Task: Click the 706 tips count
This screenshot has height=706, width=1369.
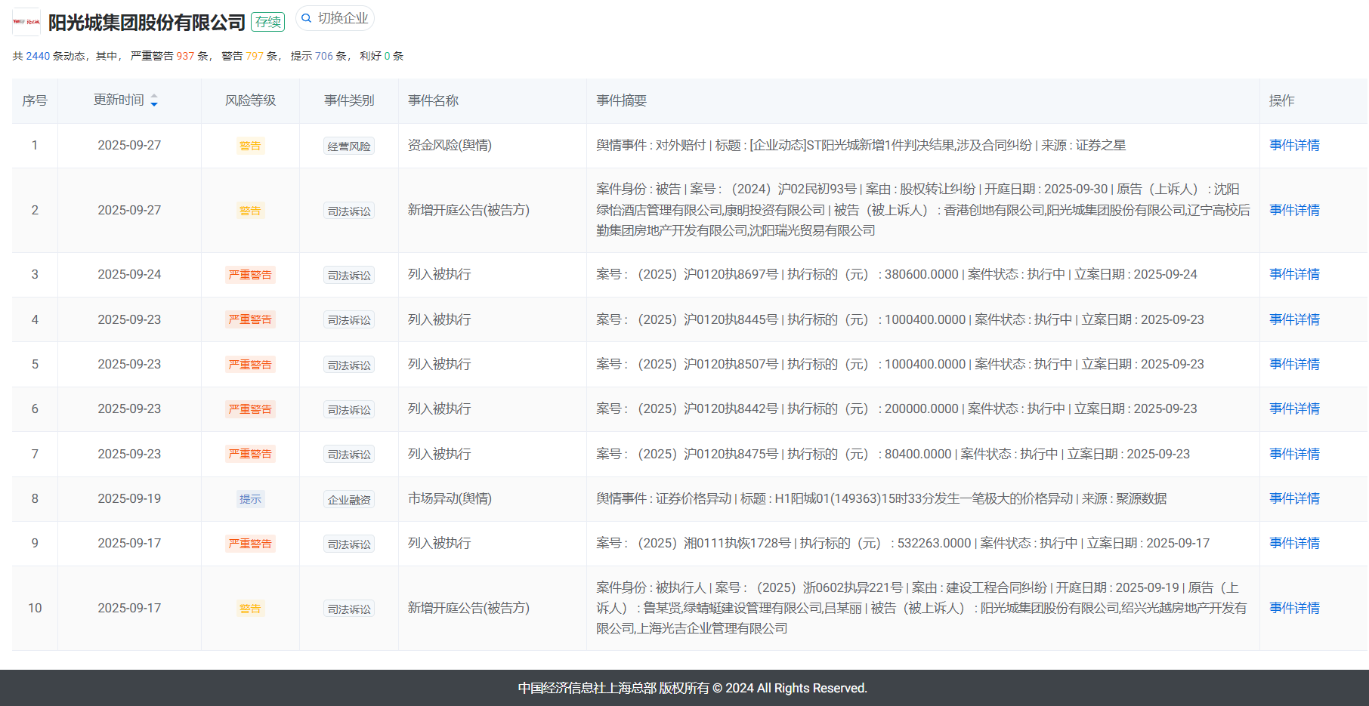Action: (x=324, y=56)
